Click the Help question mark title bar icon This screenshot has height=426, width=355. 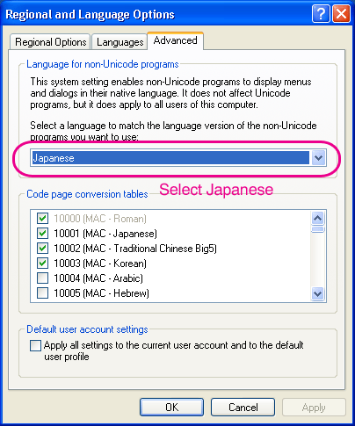click(321, 13)
